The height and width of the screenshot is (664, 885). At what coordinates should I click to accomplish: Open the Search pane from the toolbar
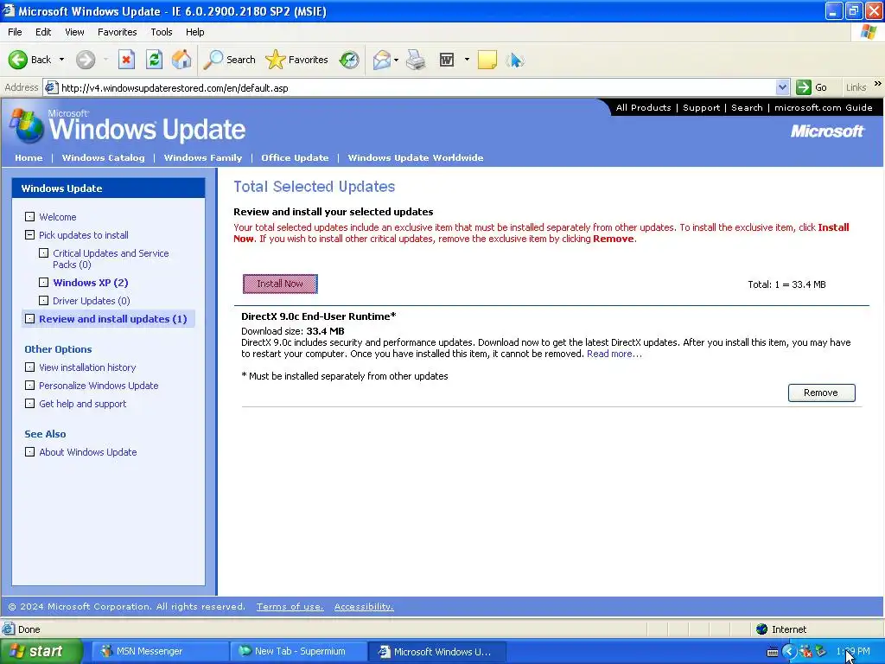pos(229,60)
